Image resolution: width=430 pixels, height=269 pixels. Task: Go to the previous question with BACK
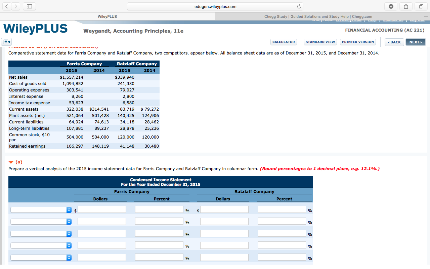394,42
